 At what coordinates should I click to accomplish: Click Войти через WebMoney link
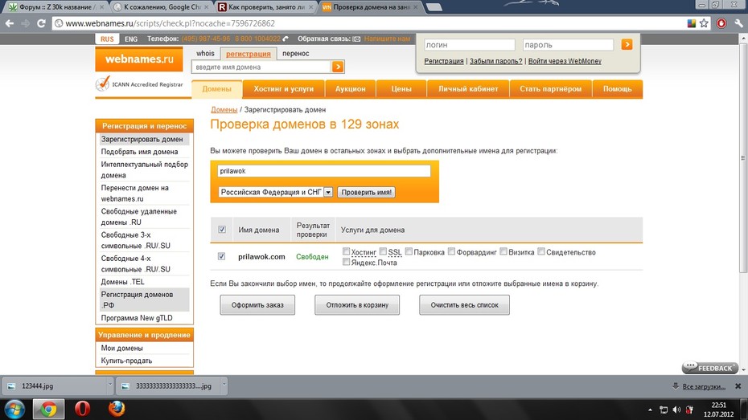pos(565,61)
